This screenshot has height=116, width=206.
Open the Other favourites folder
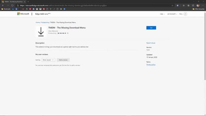[198, 9]
